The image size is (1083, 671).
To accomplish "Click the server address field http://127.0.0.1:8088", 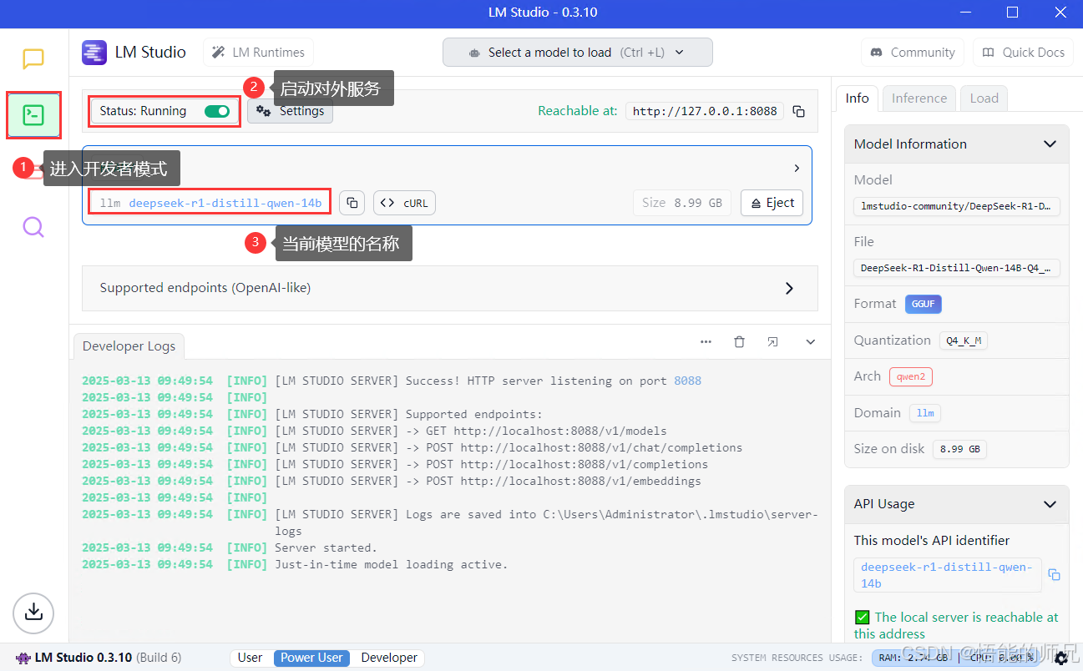I will 705,111.
